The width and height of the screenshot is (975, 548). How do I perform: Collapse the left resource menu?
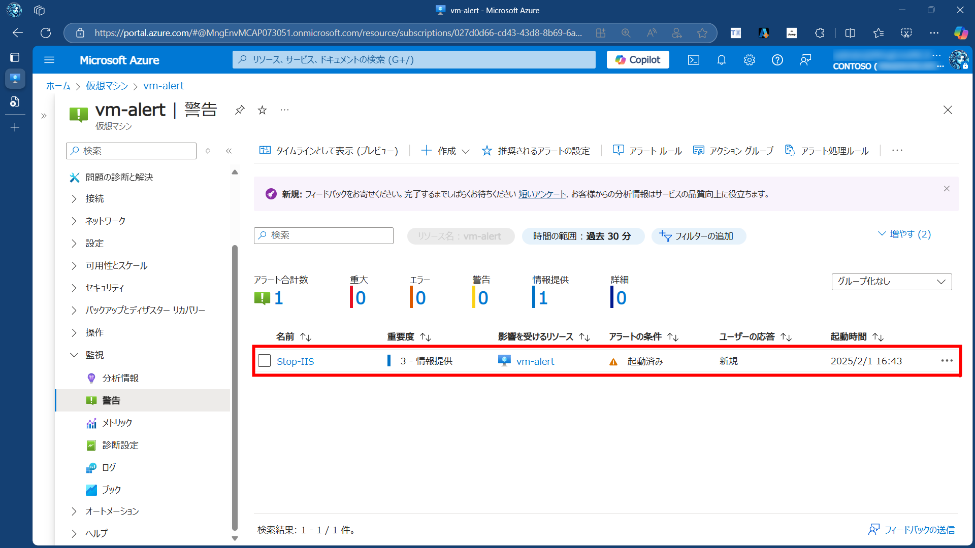[229, 151]
